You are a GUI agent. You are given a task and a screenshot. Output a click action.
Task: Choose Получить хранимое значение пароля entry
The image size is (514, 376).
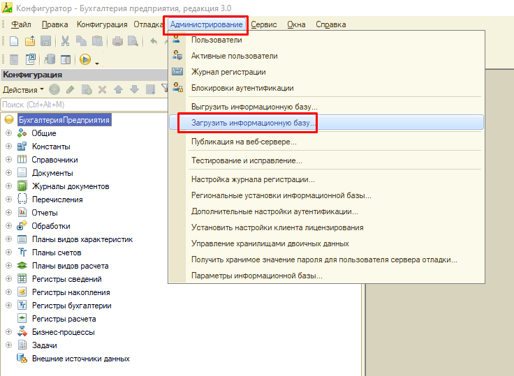point(327,260)
